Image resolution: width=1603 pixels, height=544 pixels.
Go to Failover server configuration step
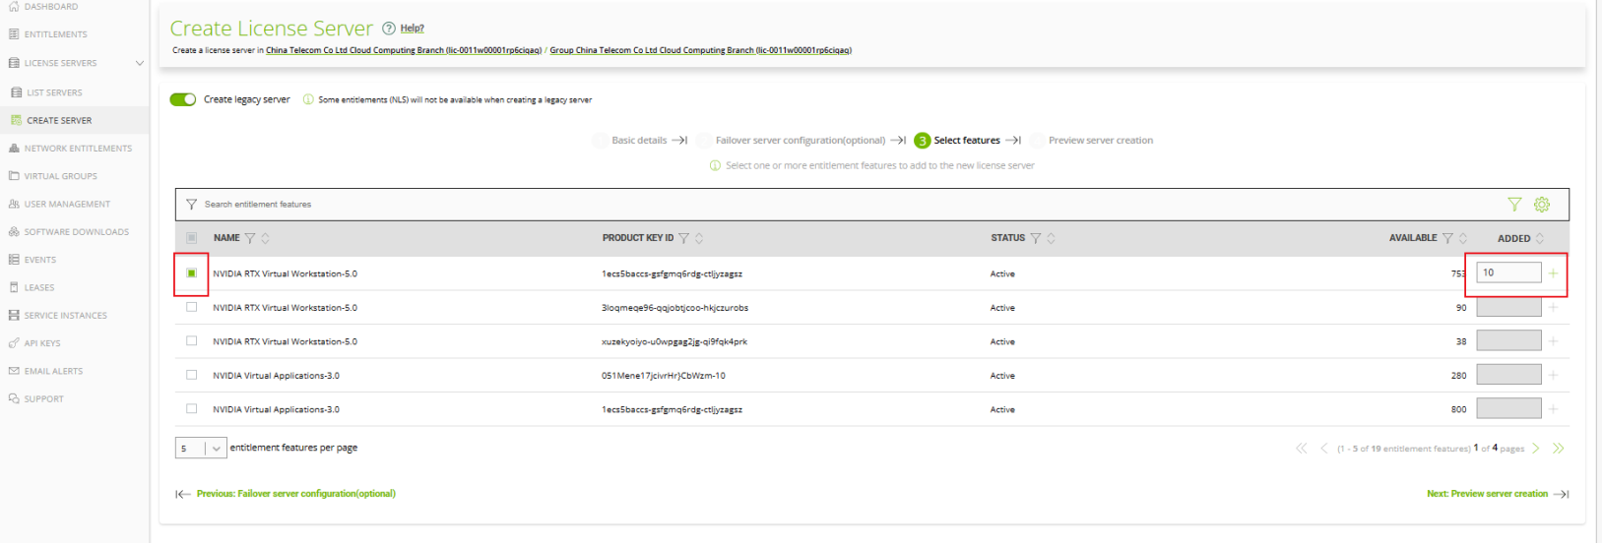point(801,141)
